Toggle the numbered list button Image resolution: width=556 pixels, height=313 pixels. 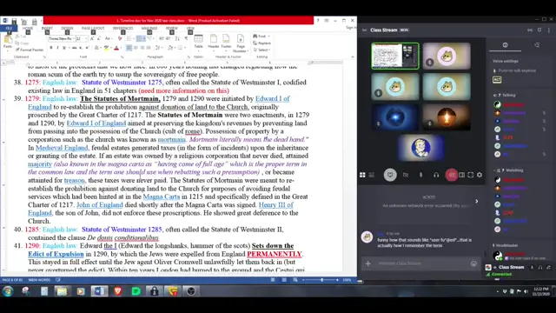[141, 38]
